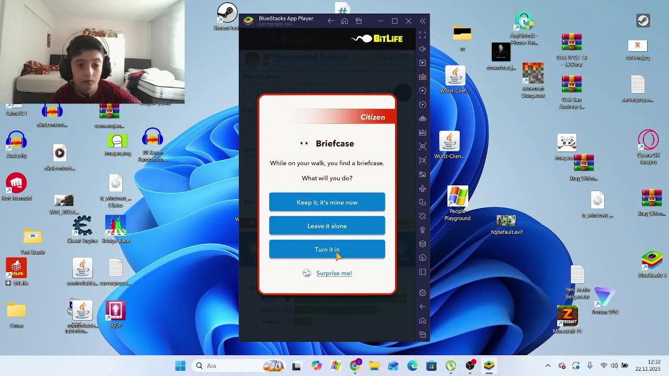Open GTA San Andreas archive on desktop
The image size is (669, 376).
click(572, 92)
